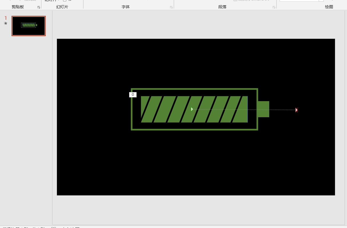Click the animation star icon under slide number
Viewport: 347px width, 228px height.
click(6, 23)
